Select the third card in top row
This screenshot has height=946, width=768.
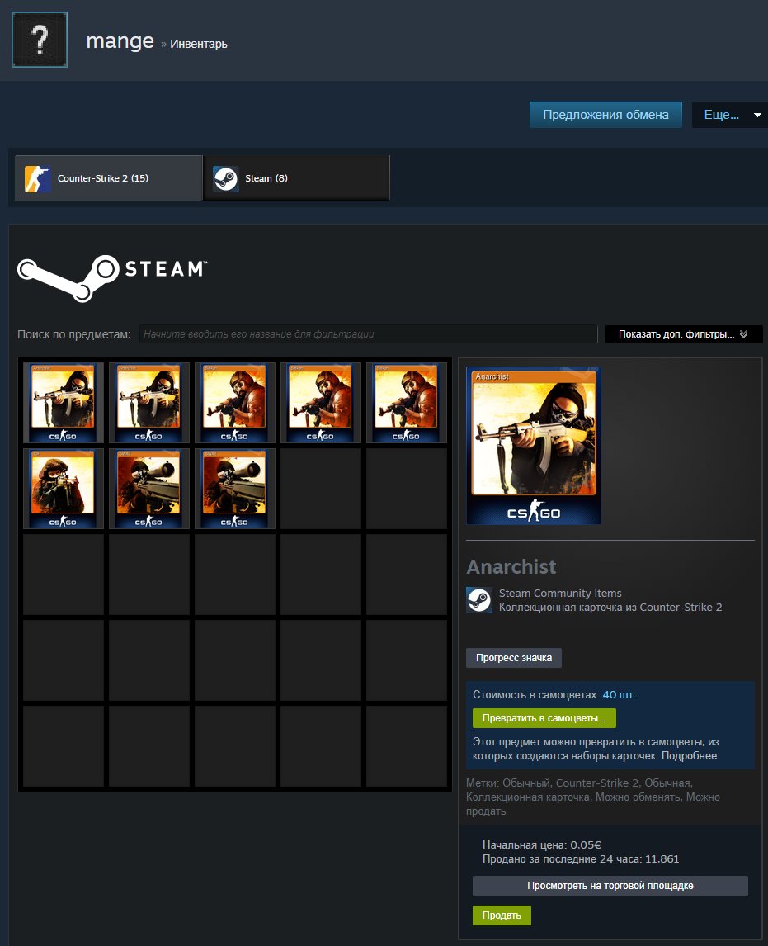coord(234,402)
